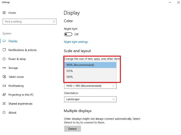This screenshot has width=181, height=135.
Task: Click the About info icon
Action: coord(4,113)
